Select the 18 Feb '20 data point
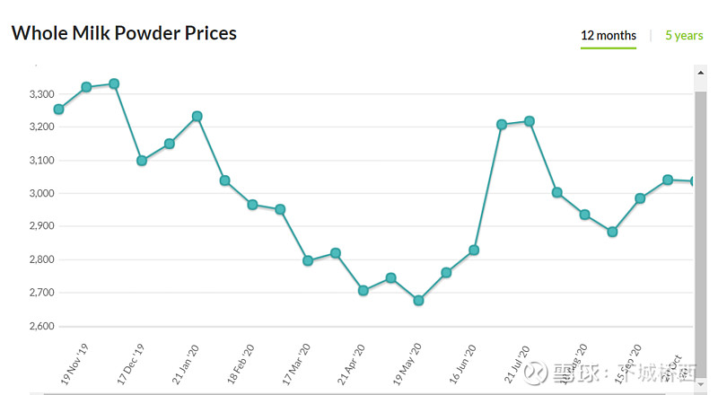The width and height of the screenshot is (718, 395). 252,205
